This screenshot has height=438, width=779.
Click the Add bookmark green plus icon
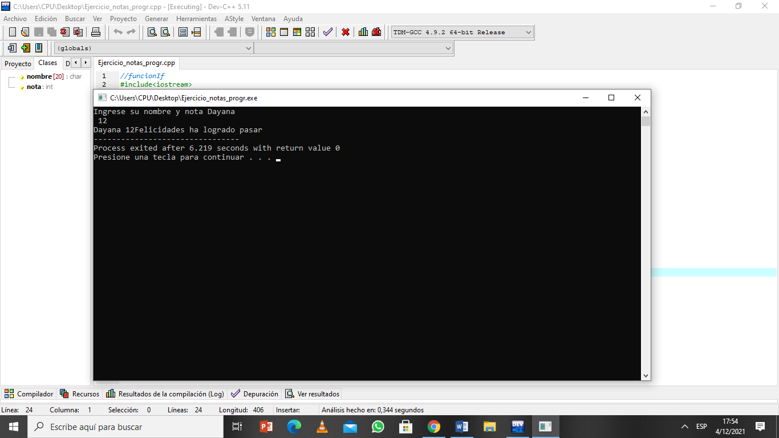(25, 48)
